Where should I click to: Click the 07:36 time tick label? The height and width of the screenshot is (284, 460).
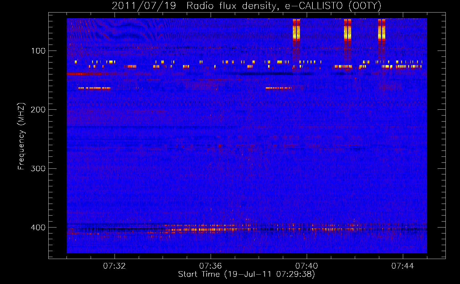pos(210,266)
